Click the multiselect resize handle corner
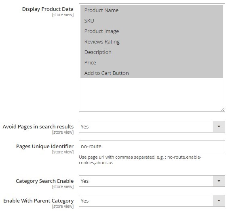 (223, 110)
